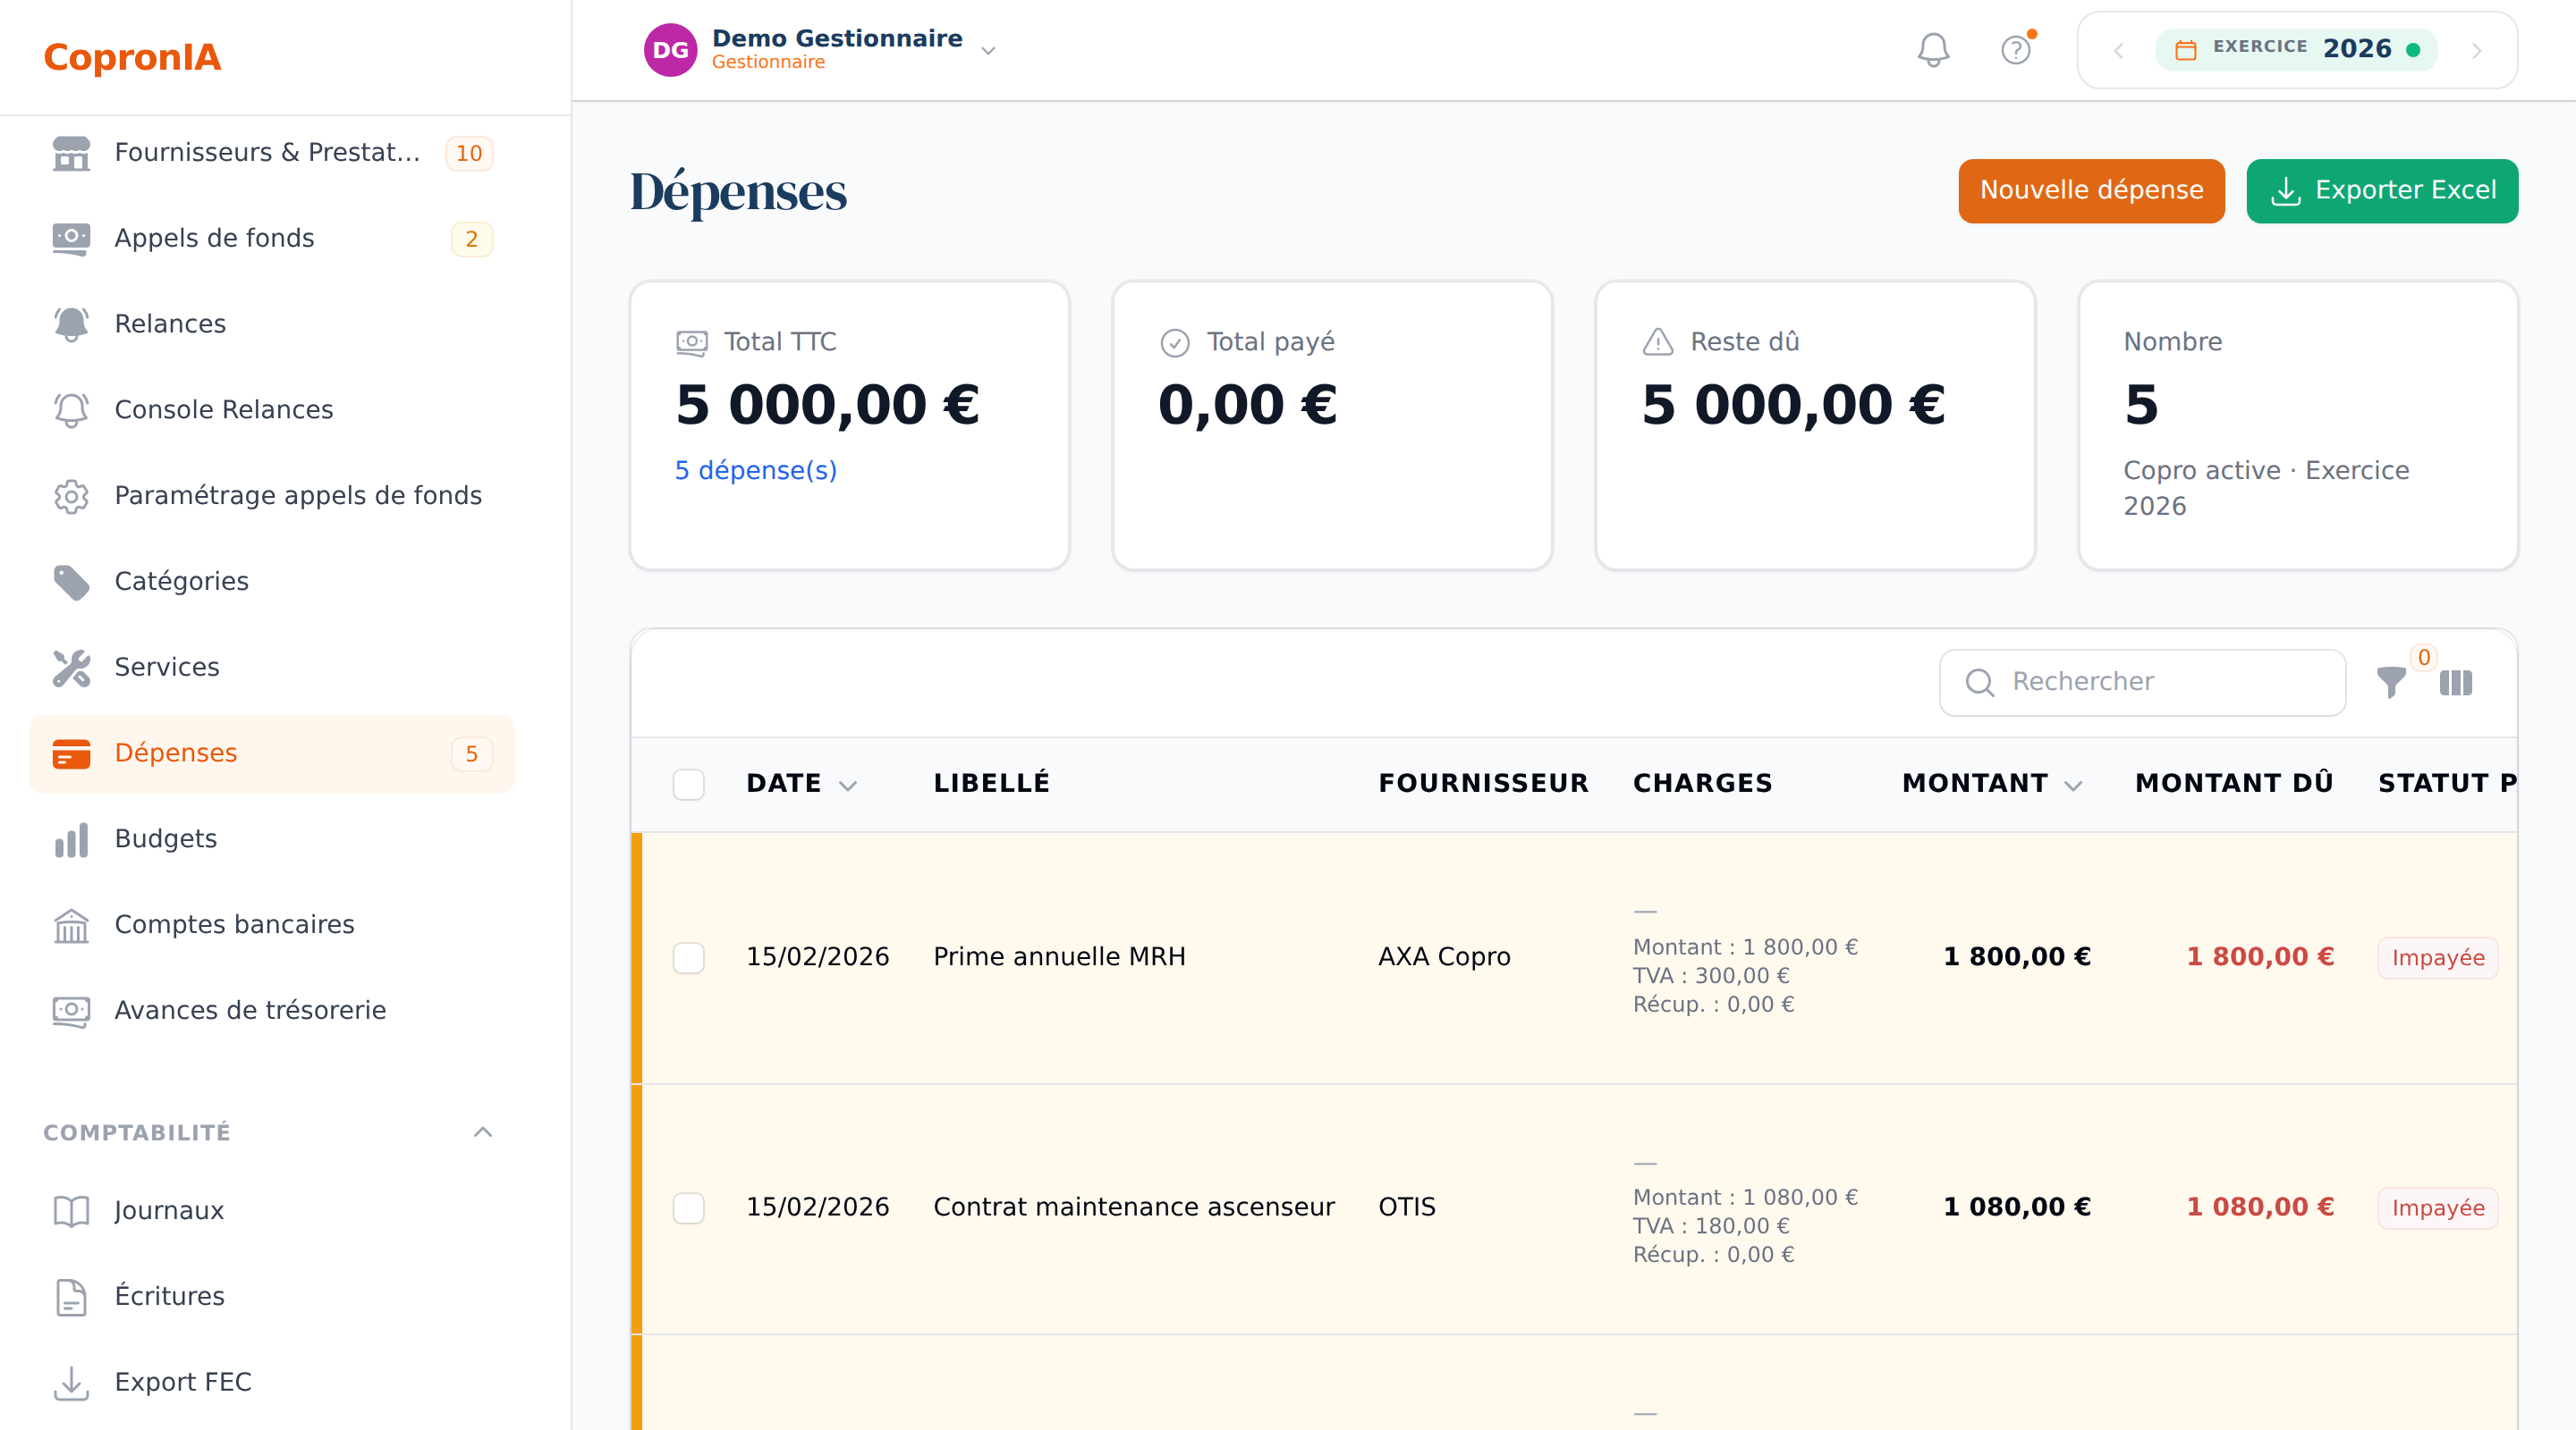The width and height of the screenshot is (2576, 1430).
Task: Open Fournisseurs & Prestataires menu item
Action: pos(272,153)
